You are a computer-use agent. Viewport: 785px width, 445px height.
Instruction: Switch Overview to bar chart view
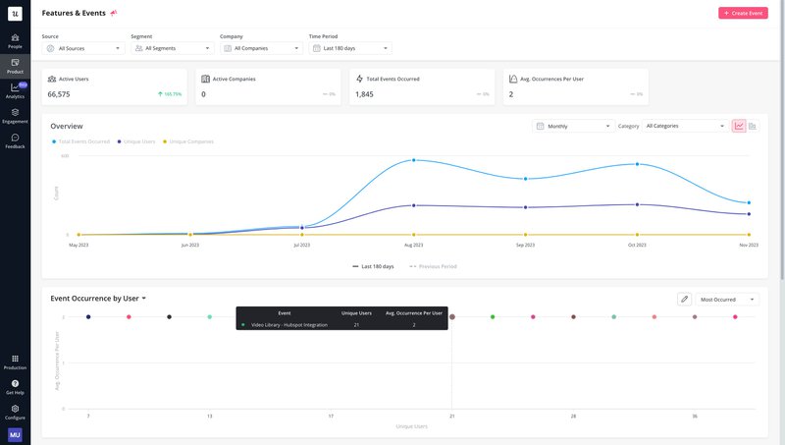[753, 126]
